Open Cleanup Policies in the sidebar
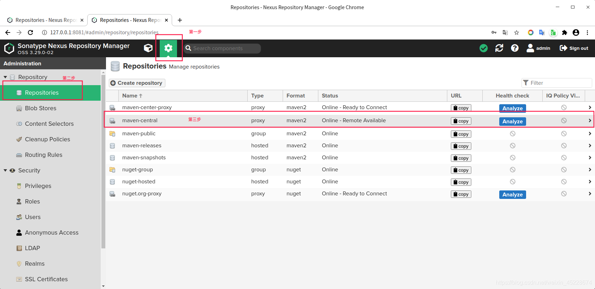Viewport: 595px width, 289px height. pos(47,139)
